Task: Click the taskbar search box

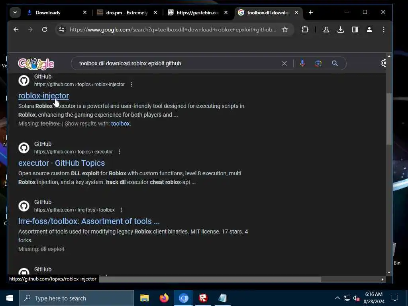Action: tap(76, 298)
